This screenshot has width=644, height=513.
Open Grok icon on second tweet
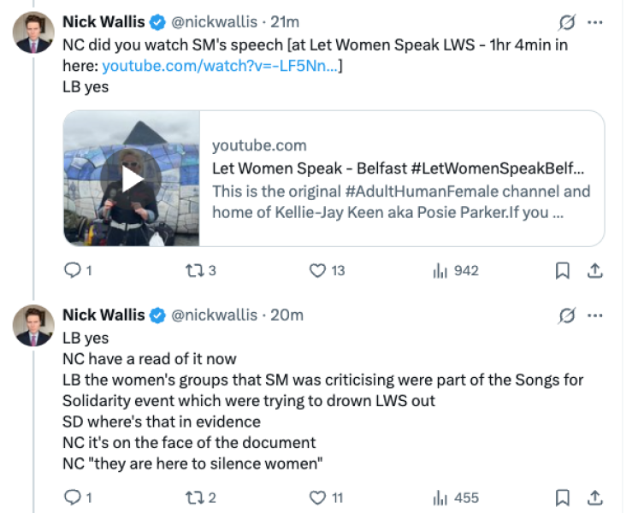pos(565,315)
